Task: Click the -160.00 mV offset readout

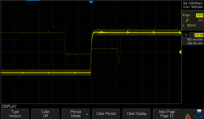Action: (x=194, y=43)
